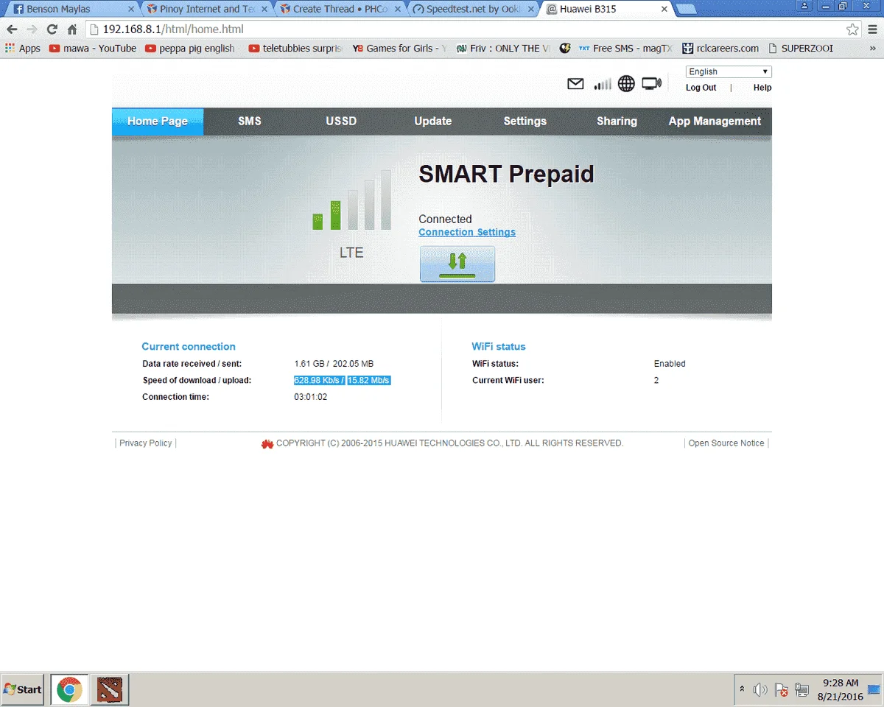This screenshot has width=884, height=707.
Task: Switch to the Create Thread PHCorner tab
Action: 340,10
